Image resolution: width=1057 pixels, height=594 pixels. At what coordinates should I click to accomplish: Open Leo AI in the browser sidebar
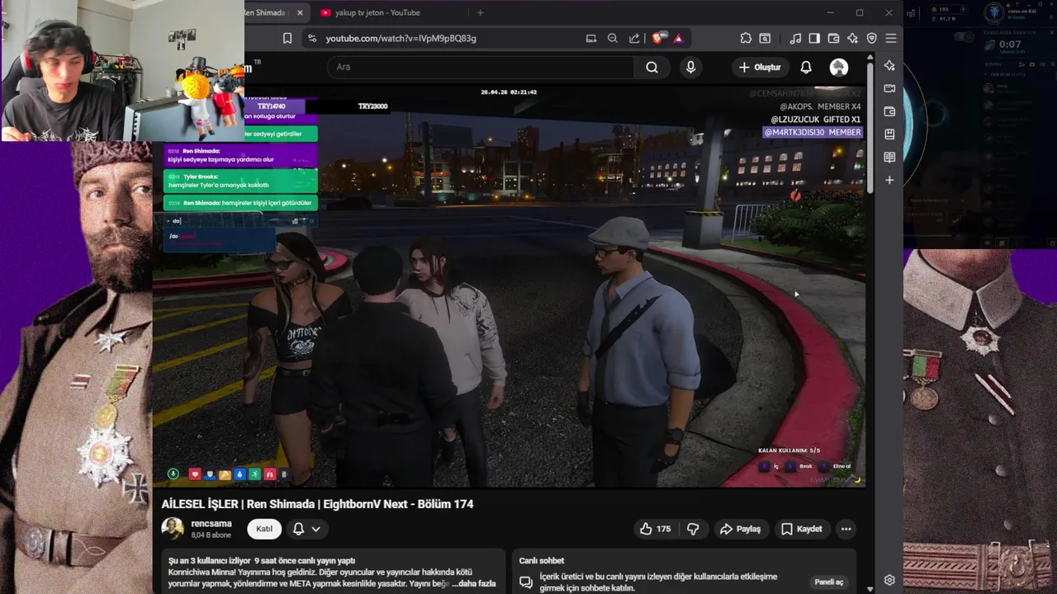click(889, 65)
